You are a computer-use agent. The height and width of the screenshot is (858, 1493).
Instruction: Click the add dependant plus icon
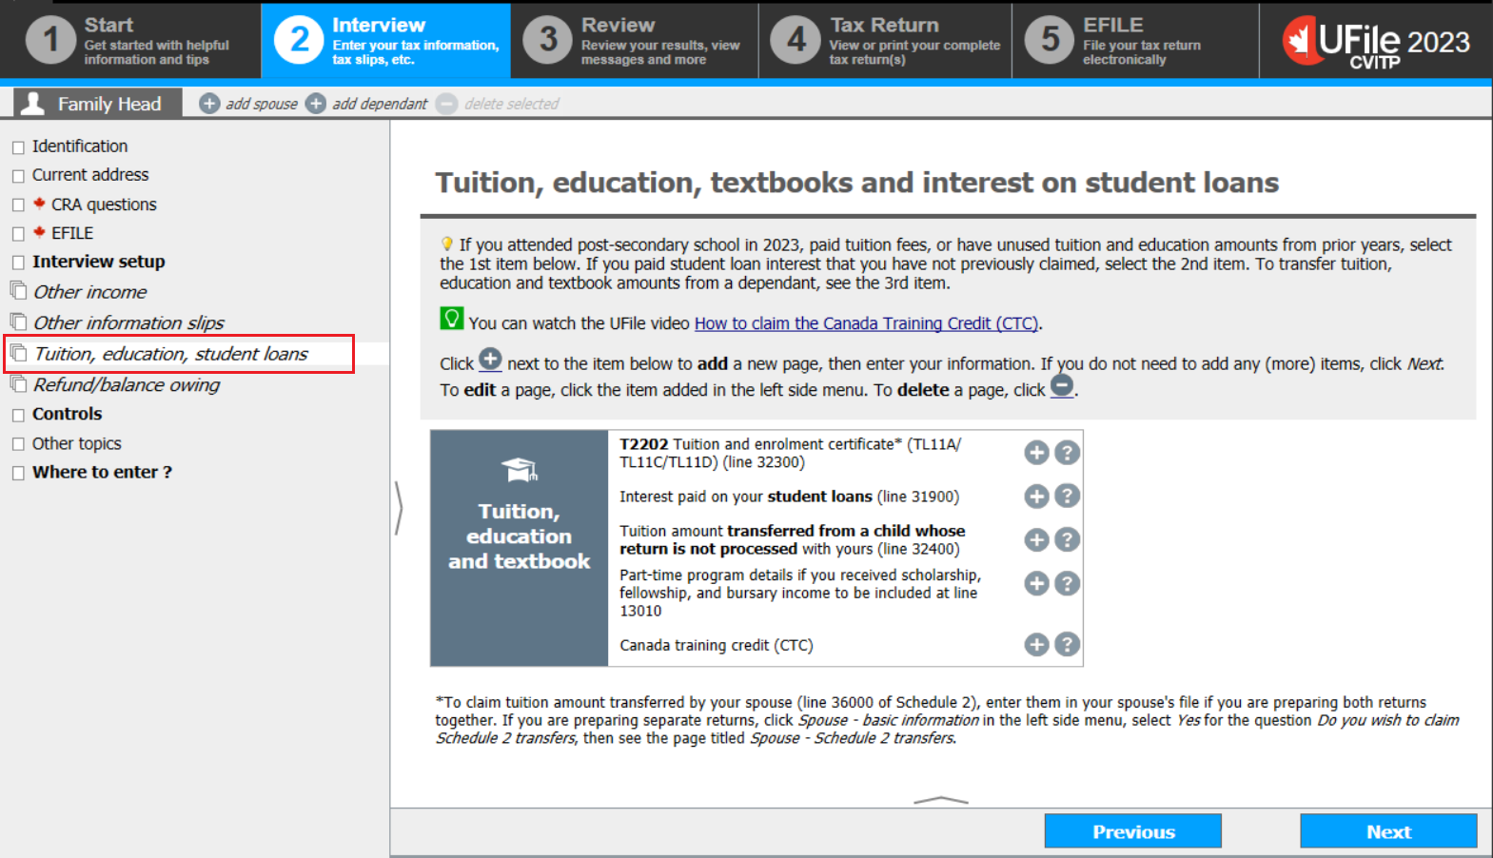[316, 104]
